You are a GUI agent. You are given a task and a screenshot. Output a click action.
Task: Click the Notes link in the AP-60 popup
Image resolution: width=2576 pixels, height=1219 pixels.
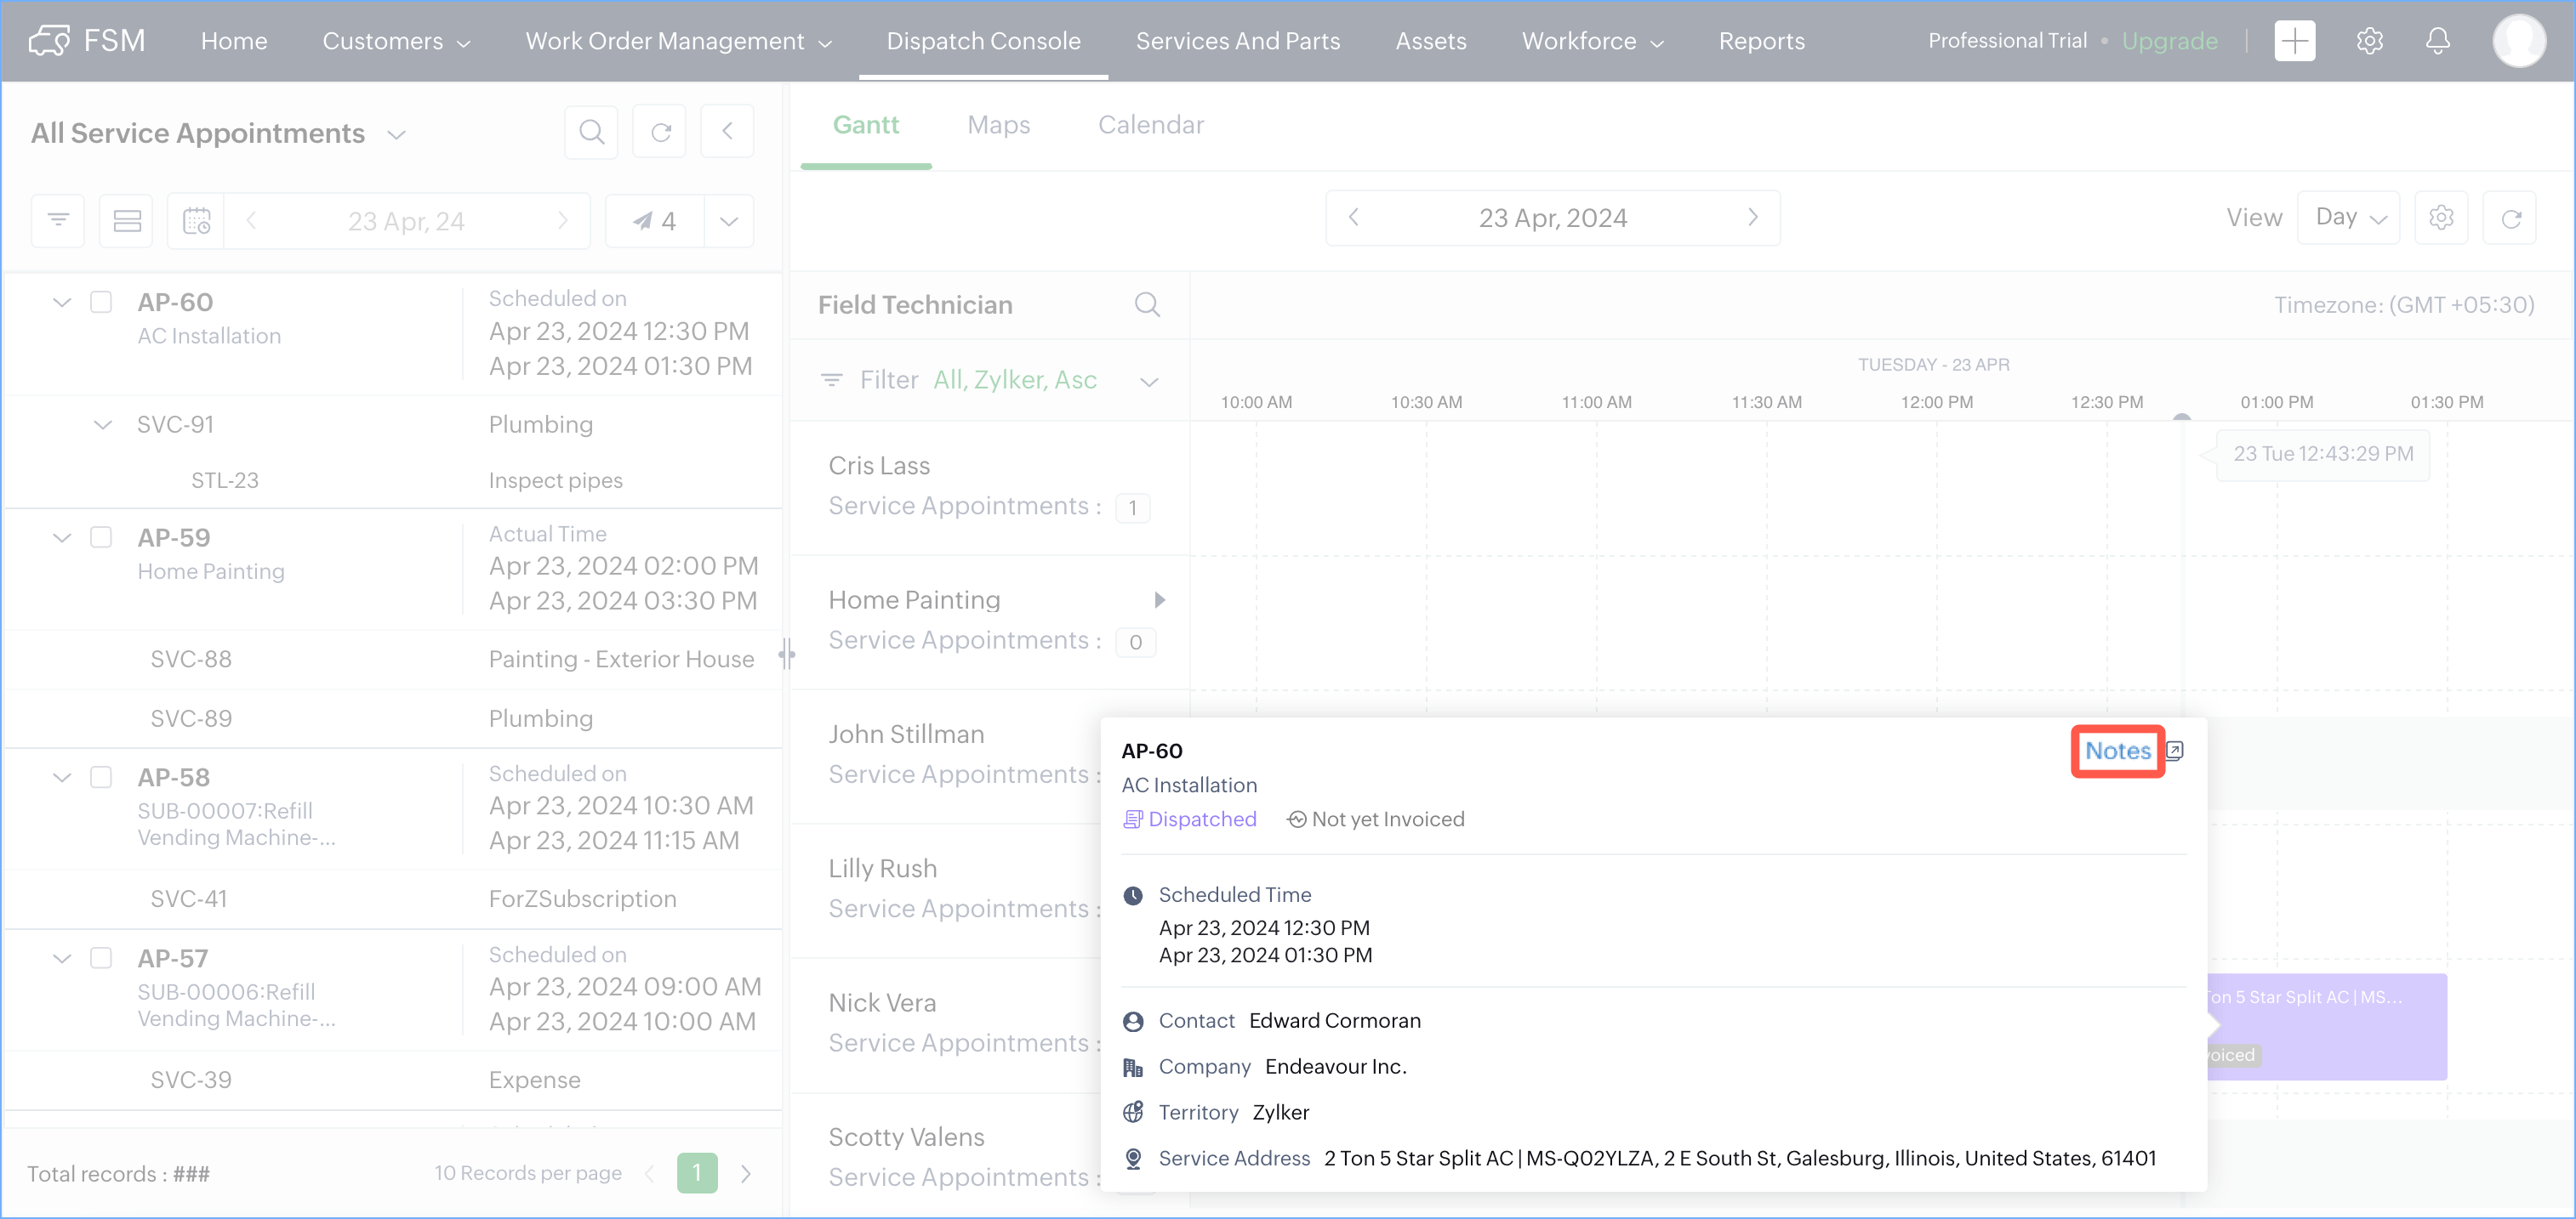[2116, 751]
